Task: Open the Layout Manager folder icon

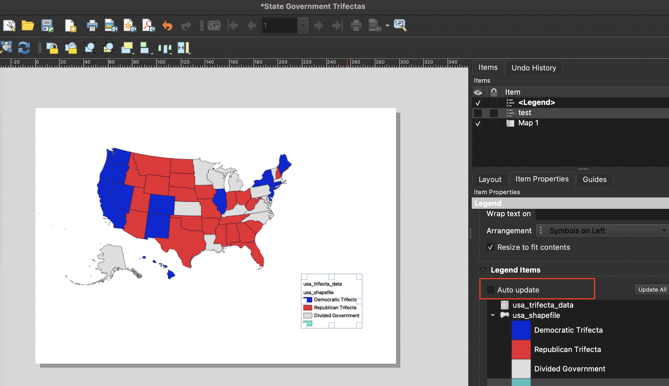Action: click(27, 26)
